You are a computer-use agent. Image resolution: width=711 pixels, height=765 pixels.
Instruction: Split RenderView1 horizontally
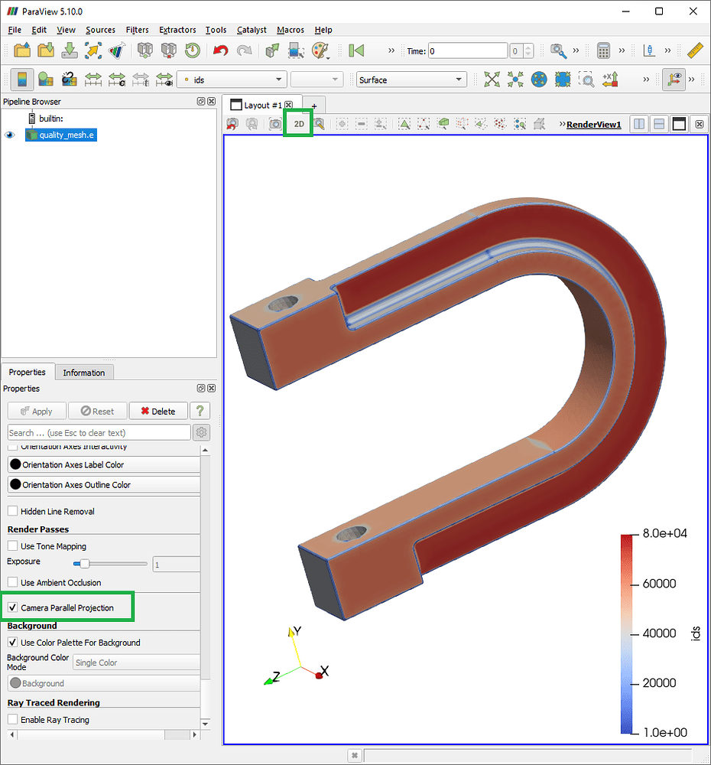click(639, 125)
